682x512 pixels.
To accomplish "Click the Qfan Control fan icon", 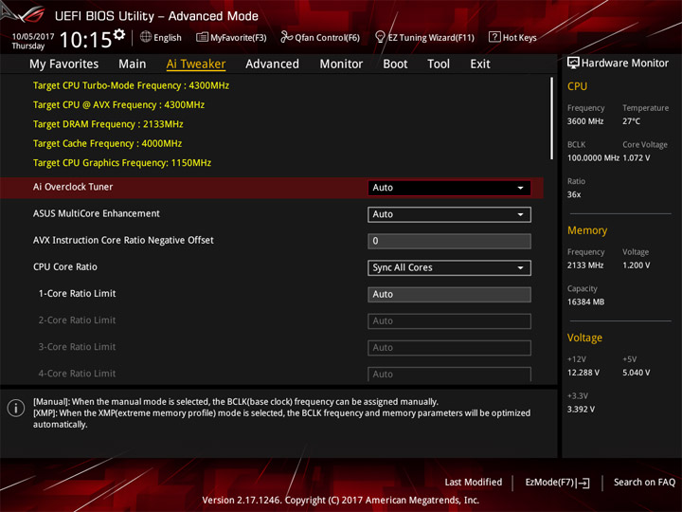I will tap(286, 37).
